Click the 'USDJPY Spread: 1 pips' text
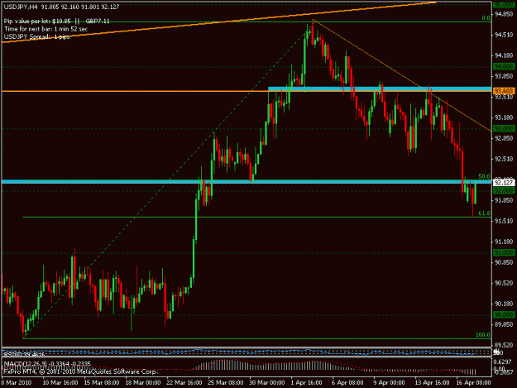 (36, 36)
